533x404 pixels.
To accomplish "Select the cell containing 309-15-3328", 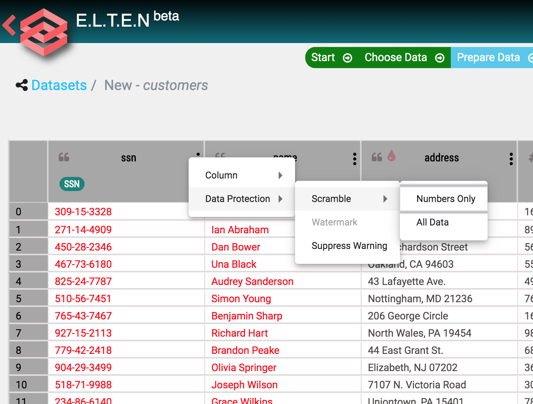I will (x=83, y=212).
